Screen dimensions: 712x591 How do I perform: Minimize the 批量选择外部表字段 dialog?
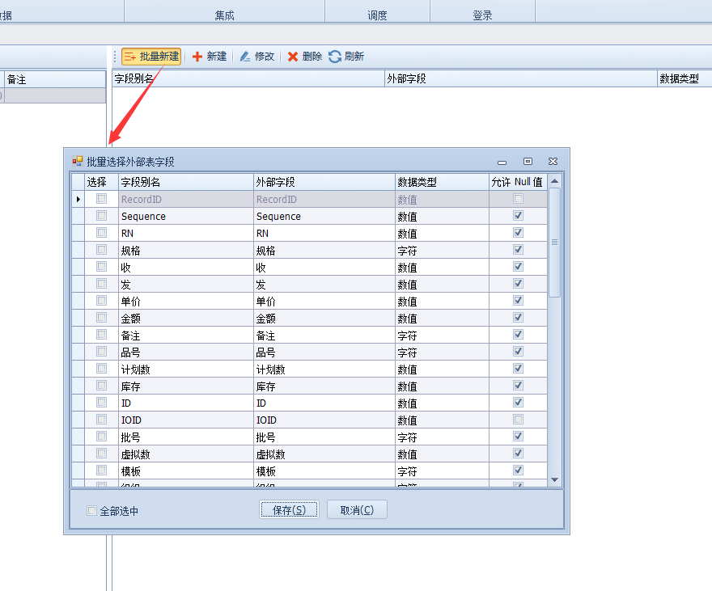tap(502, 162)
